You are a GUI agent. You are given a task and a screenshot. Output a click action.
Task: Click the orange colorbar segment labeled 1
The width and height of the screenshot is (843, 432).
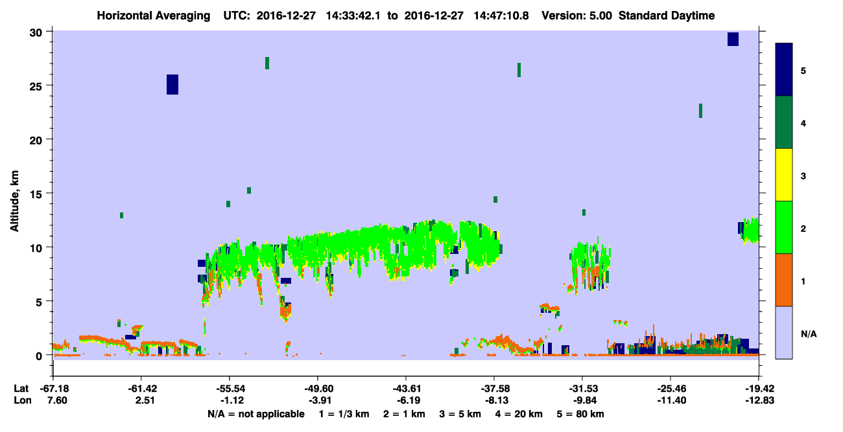784,280
